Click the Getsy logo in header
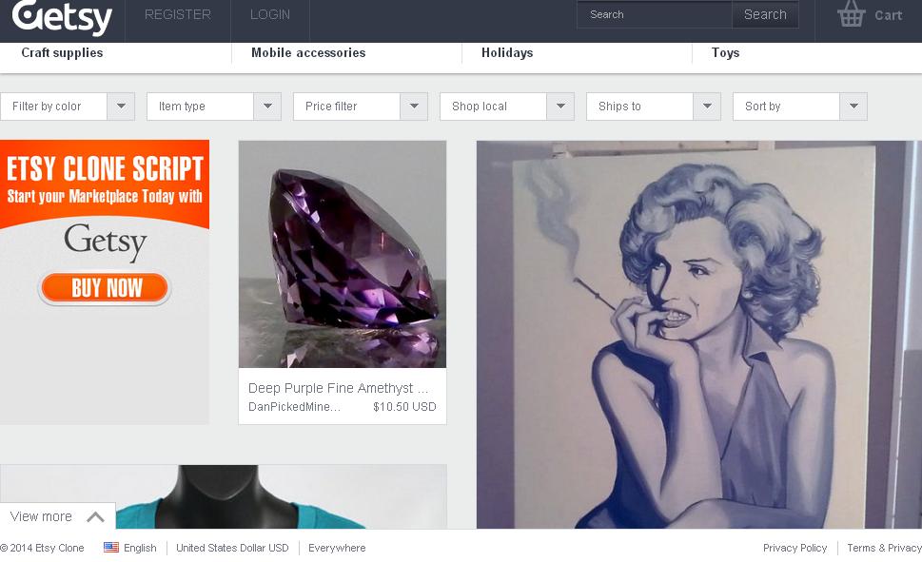The height and width of the screenshot is (562, 922). click(62, 16)
